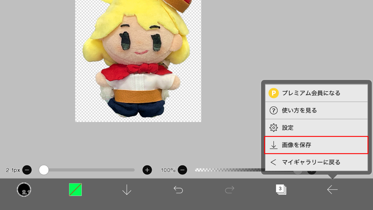
Task: Increase brush size with the plus button
Action: (147, 170)
